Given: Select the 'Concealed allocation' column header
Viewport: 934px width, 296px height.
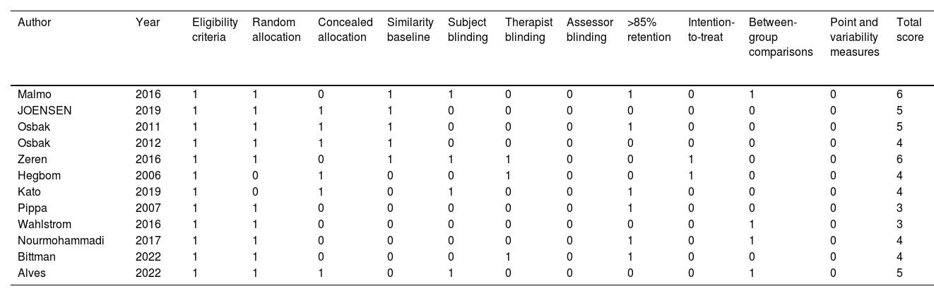Looking at the screenshot, I should pos(345,30).
